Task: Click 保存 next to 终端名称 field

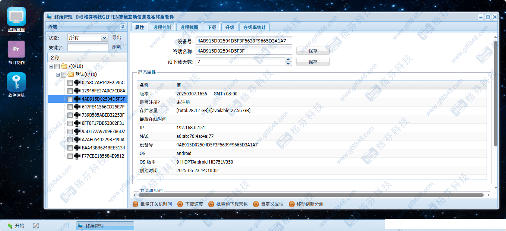Action: click(x=313, y=51)
